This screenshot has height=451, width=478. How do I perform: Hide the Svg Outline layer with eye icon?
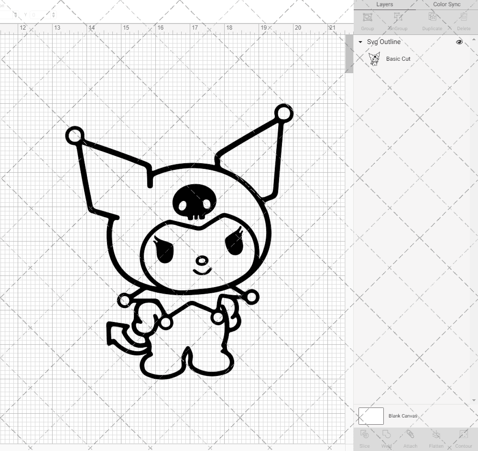click(x=459, y=42)
